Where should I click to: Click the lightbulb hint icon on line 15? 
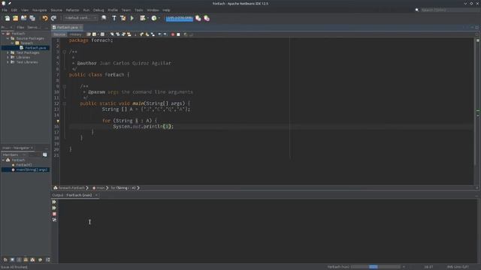click(x=58, y=121)
